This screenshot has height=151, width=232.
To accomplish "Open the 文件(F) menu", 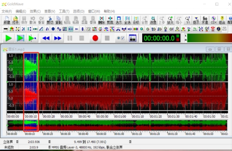I will pyautogui.click(x=7, y=11).
